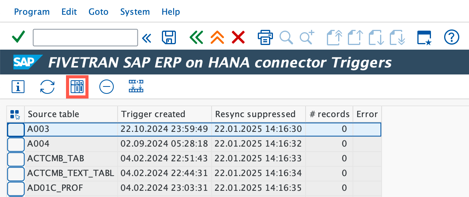Click the A003 source table cell
The width and height of the screenshot is (469, 197).
tap(71, 129)
